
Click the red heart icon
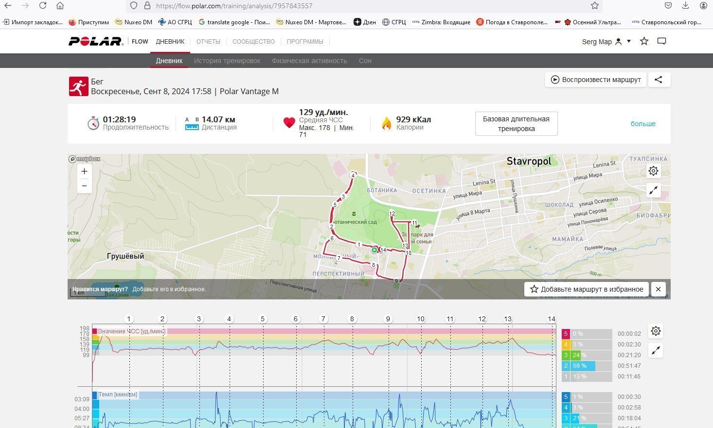click(x=289, y=123)
